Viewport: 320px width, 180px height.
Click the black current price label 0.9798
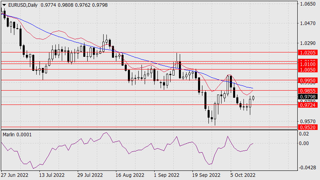click(x=308, y=97)
